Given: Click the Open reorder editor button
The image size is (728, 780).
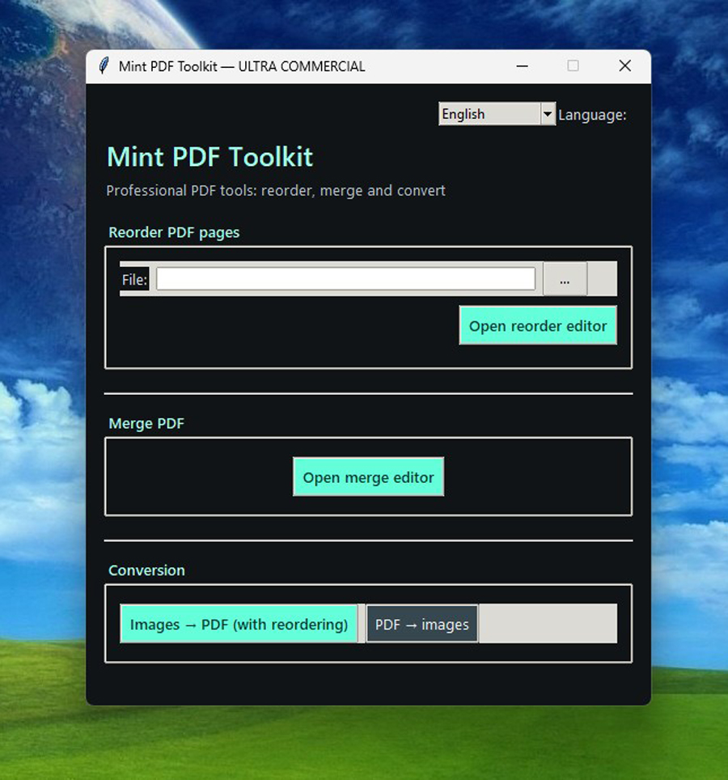Looking at the screenshot, I should tap(538, 326).
